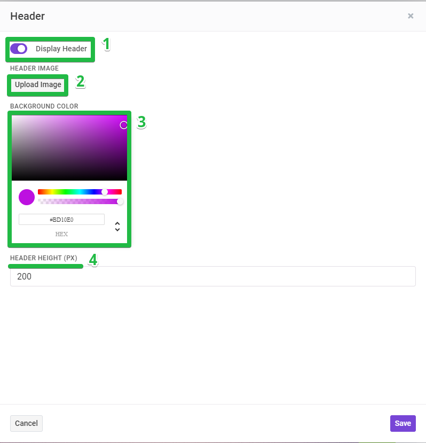Click the opacity slider's handle
This screenshot has height=443, width=426.
(120, 201)
